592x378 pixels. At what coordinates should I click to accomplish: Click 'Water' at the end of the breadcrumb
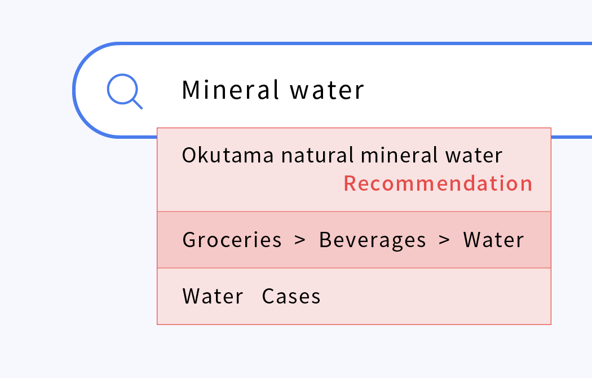click(x=493, y=240)
